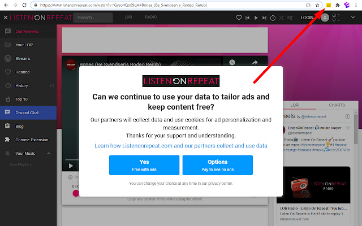Click the Twitter info icon in tweets panel
Viewport: 362px width, 226px height.
pos(347,116)
